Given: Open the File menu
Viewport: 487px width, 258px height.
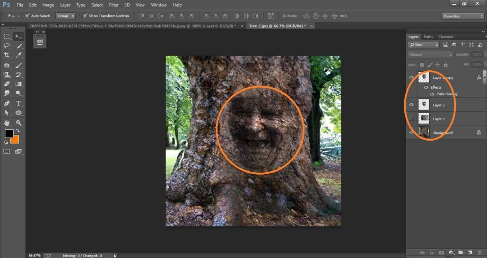Looking at the screenshot, I should (20, 5).
